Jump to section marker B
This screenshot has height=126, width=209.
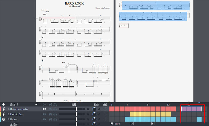(153, 124)
